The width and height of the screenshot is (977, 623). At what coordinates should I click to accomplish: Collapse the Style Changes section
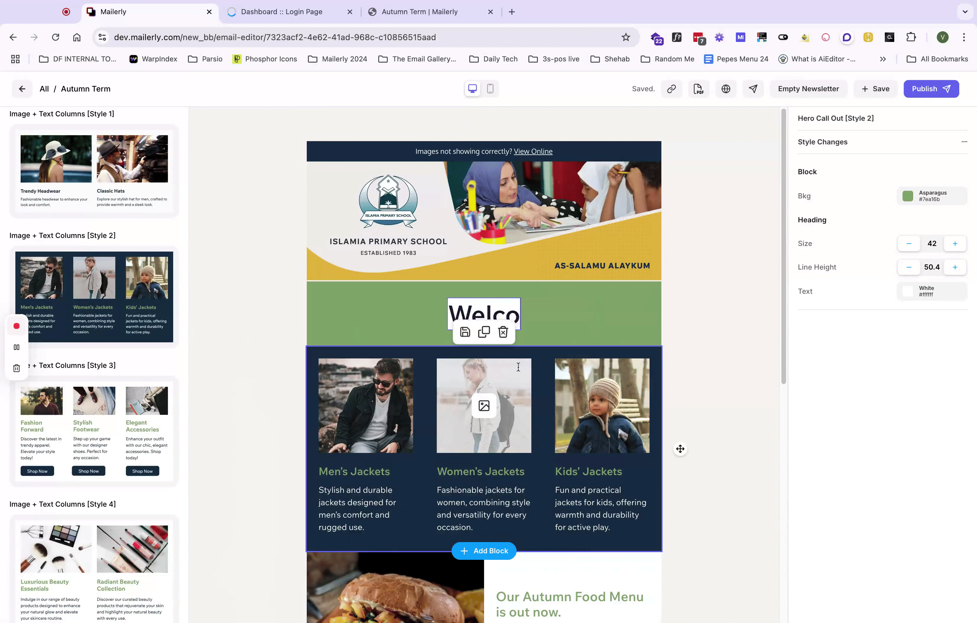point(964,142)
